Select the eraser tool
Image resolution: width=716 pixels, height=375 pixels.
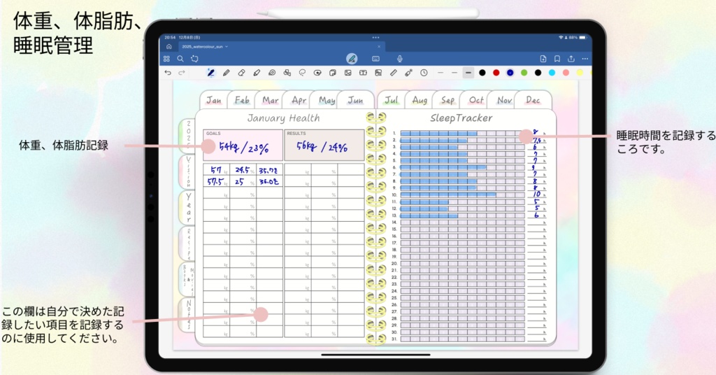(241, 73)
